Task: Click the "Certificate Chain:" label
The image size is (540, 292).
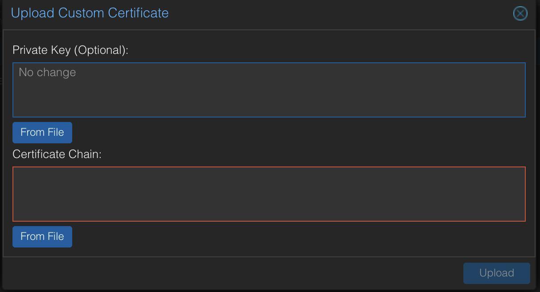Action: point(57,154)
